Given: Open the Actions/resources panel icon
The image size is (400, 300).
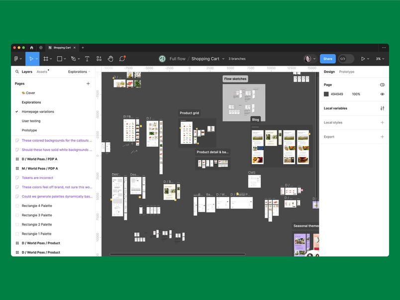Looking at the screenshot, I should pyautogui.click(x=99, y=59).
